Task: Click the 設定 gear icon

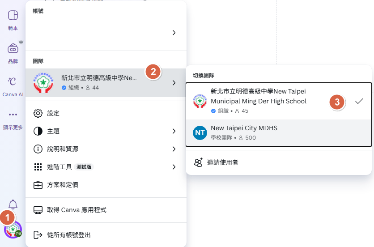Action: coord(38,113)
